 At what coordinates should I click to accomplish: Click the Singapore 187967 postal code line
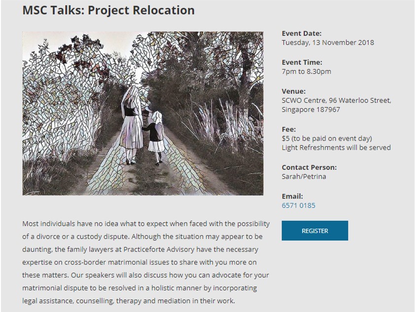311,110
